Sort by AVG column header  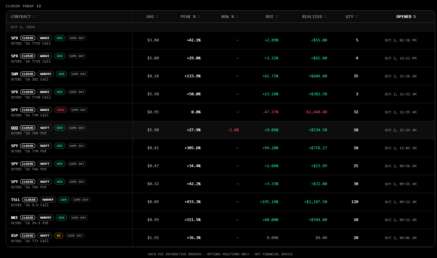click(152, 17)
